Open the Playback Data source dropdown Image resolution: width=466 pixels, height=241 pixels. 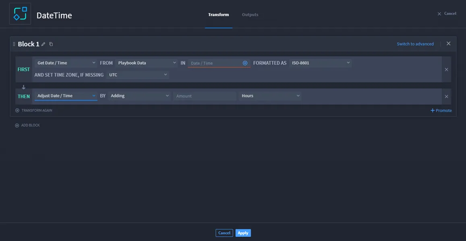point(147,63)
